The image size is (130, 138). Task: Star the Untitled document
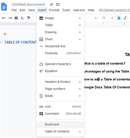click(52, 4)
